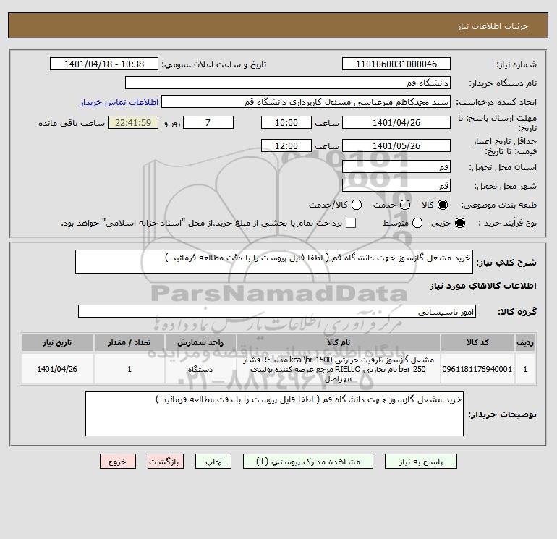This screenshot has height=539, width=557.
Task: Click the نام دستگاه خریدار label
Action: click(x=503, y=83)
